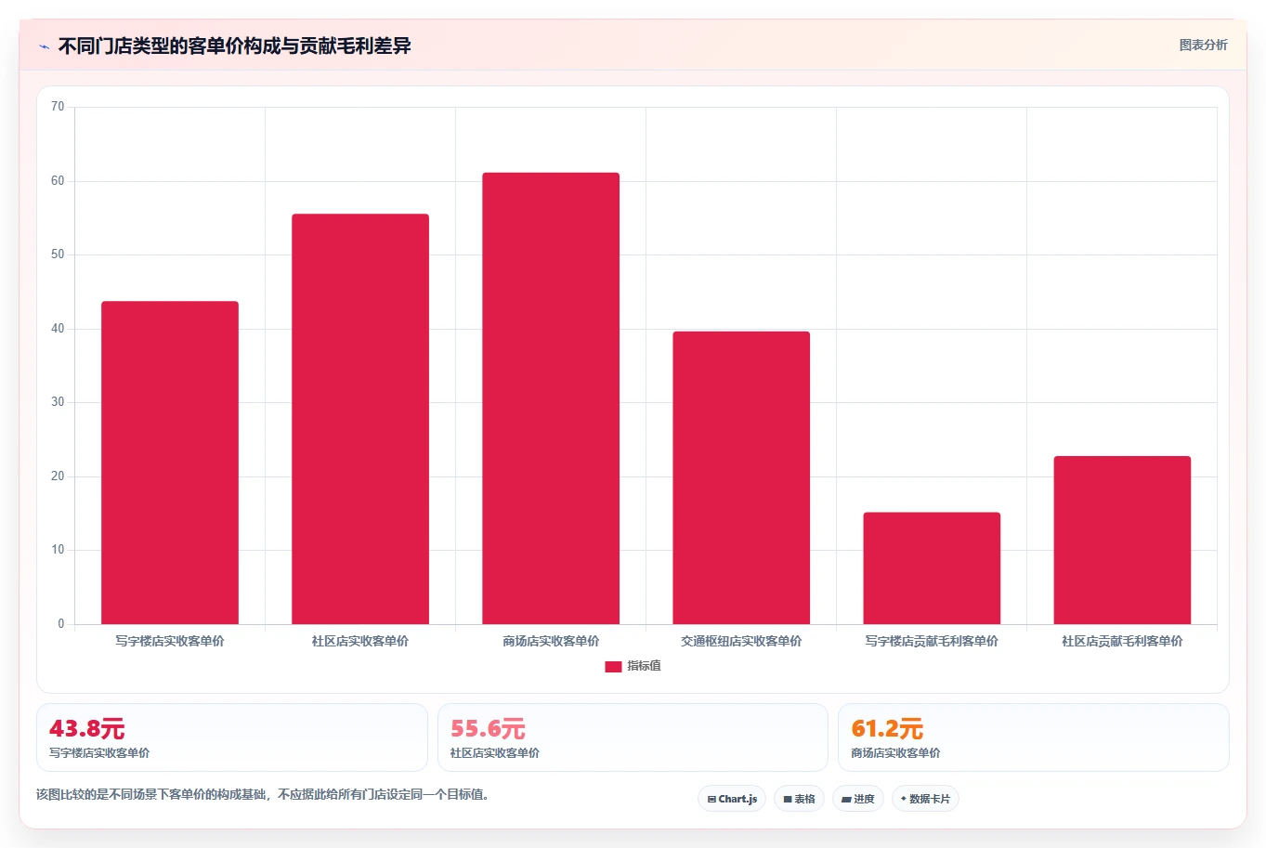
Task: Click the 社区店贡献毛利客单价 bar
Action: tap(1122, 540)
